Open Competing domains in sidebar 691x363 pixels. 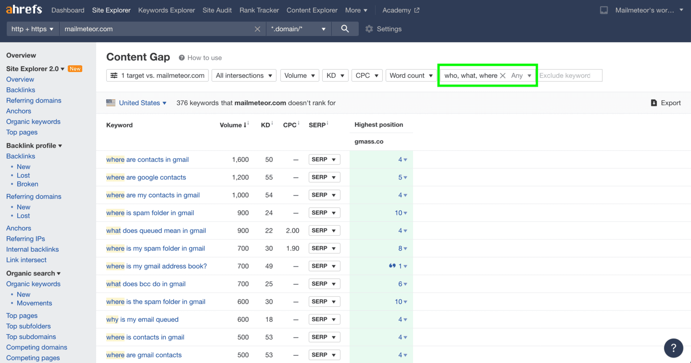[x=37, y=347]
